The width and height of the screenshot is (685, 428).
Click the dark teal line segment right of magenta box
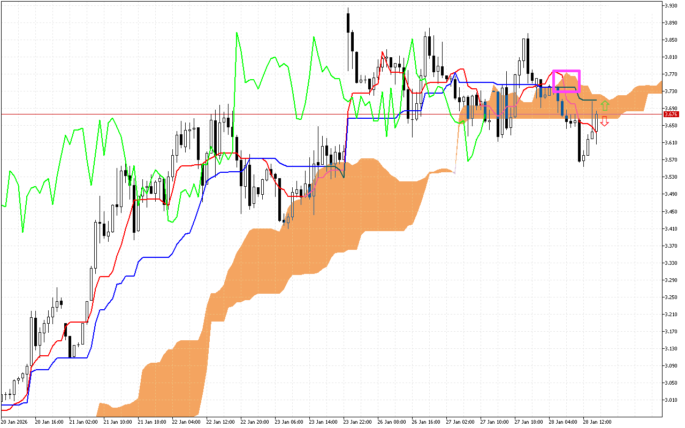coord(589,100)
